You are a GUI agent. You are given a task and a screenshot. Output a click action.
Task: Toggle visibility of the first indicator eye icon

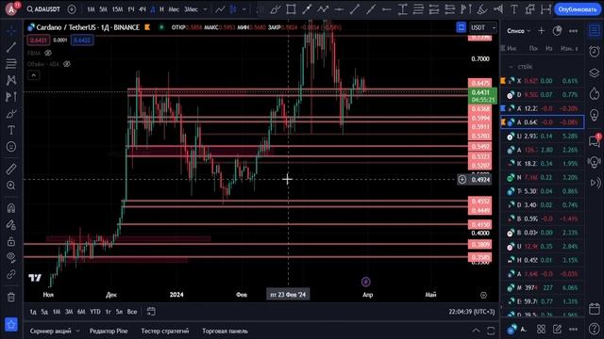coord(48,53)
